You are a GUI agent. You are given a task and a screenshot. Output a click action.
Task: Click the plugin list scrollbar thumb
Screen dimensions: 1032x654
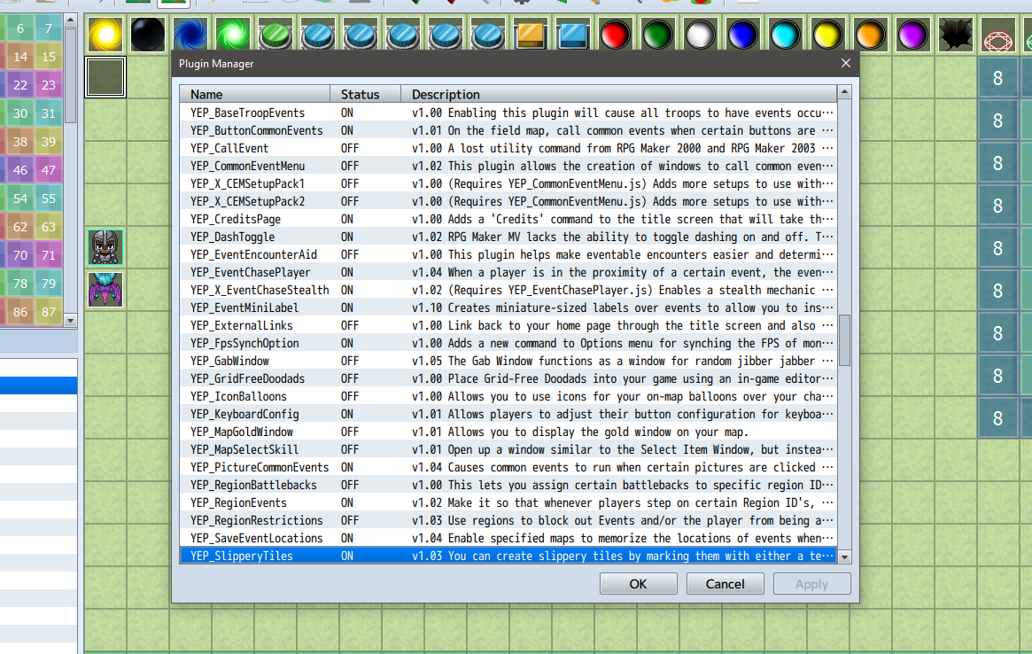(844, 339)
